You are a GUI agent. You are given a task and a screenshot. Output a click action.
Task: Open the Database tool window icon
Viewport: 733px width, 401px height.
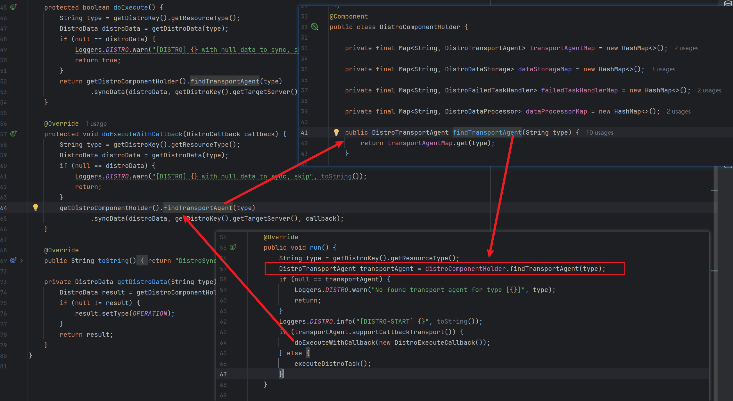pos(728,3)
